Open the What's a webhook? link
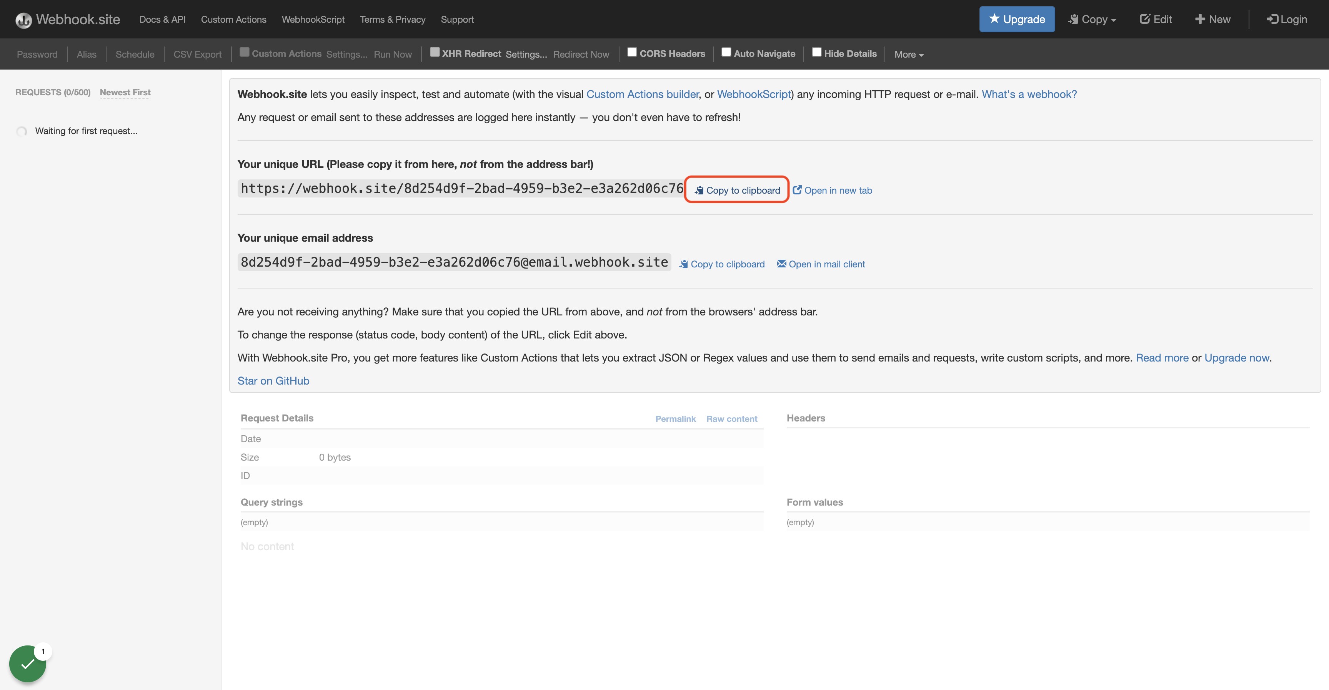This screenshot has height=690, width=1329. pyautogui.click(x=1029, y=94)
